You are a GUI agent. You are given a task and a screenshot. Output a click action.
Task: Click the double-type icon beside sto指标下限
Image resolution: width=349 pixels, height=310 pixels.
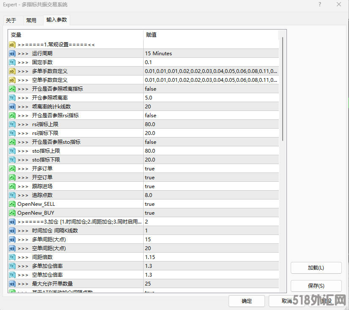[x=12, y=160]
